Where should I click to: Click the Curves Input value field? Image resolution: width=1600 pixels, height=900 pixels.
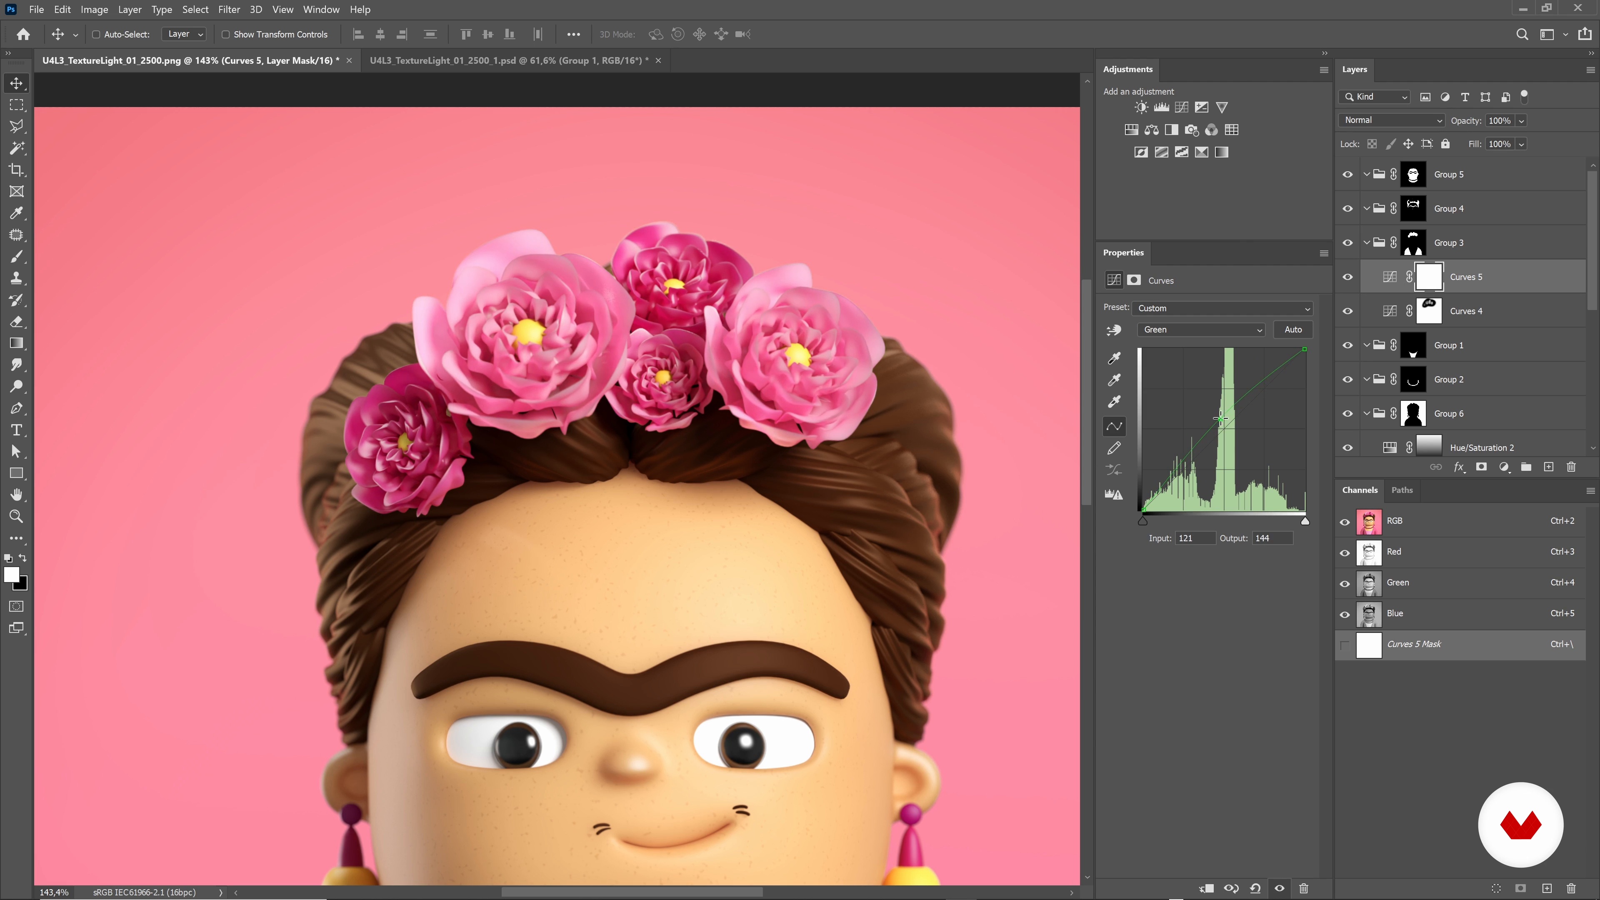pos(1195,538)
